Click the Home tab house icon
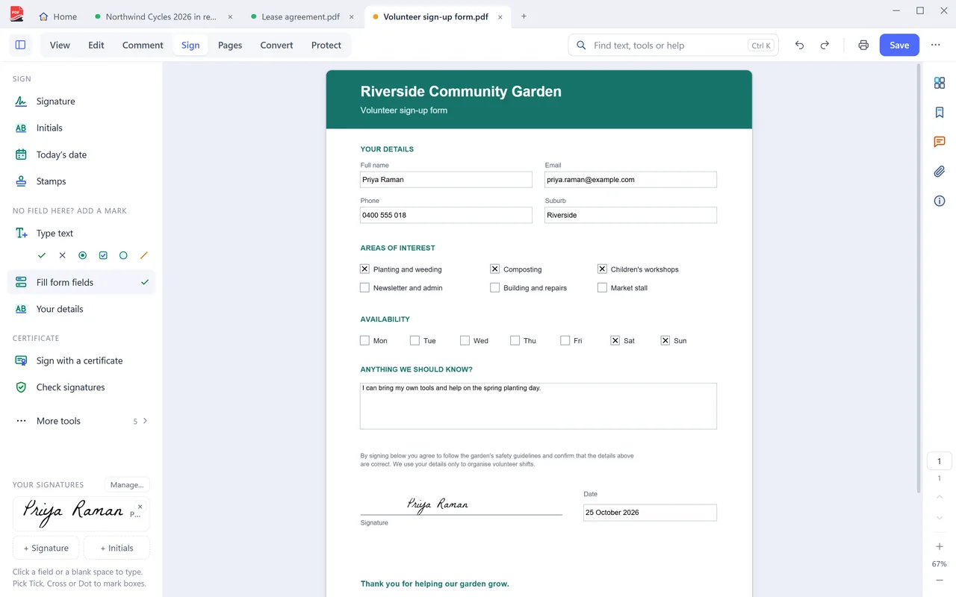 point(43,16)
